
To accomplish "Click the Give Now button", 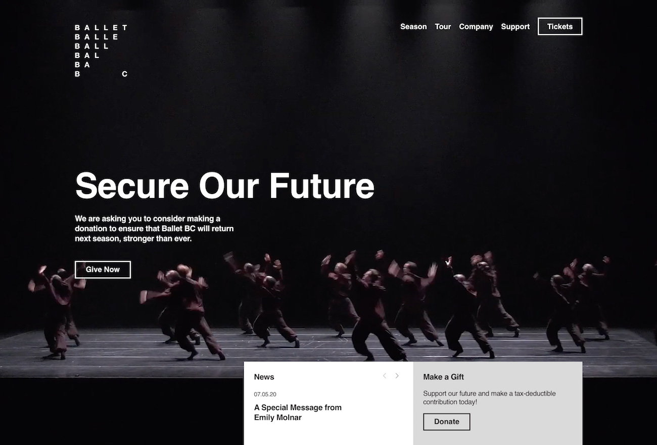I will [x=103, y=270].
